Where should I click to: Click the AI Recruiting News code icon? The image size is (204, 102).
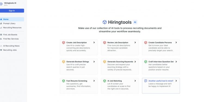[x=1, y=46]
